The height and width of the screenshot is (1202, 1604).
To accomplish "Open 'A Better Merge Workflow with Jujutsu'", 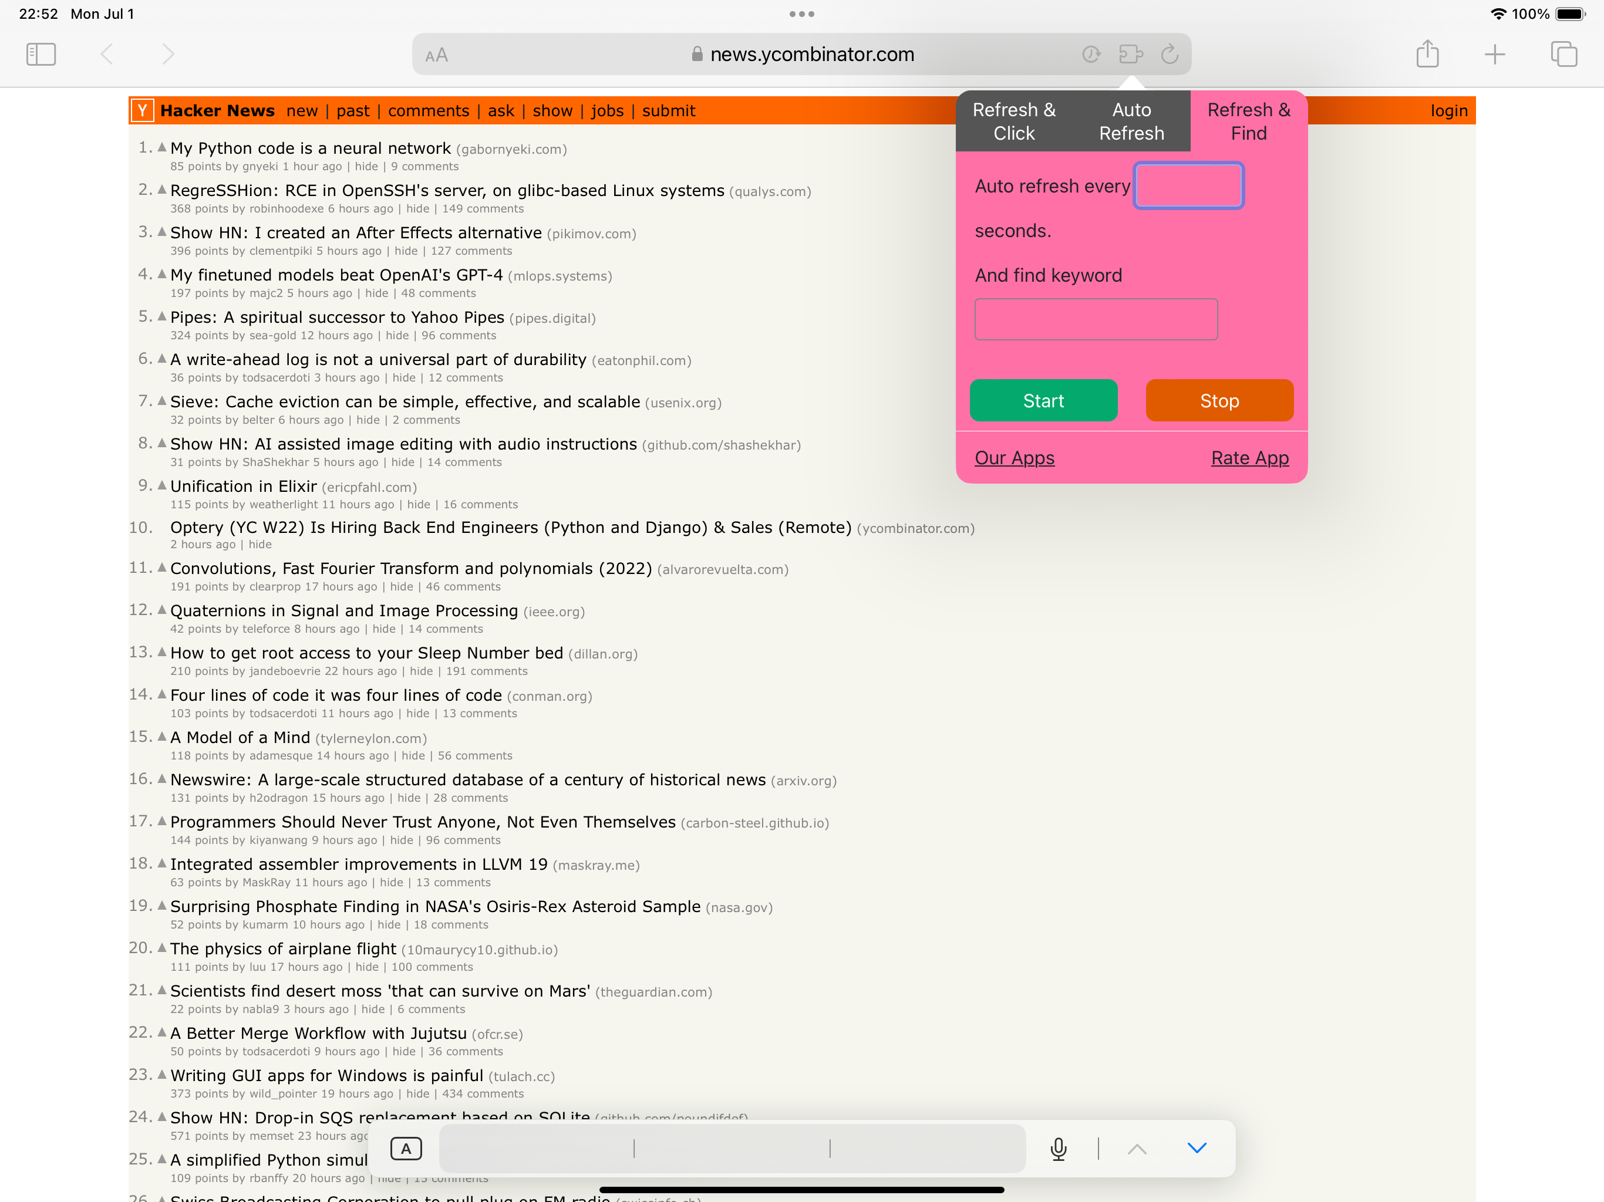I will click(319, 1033).
